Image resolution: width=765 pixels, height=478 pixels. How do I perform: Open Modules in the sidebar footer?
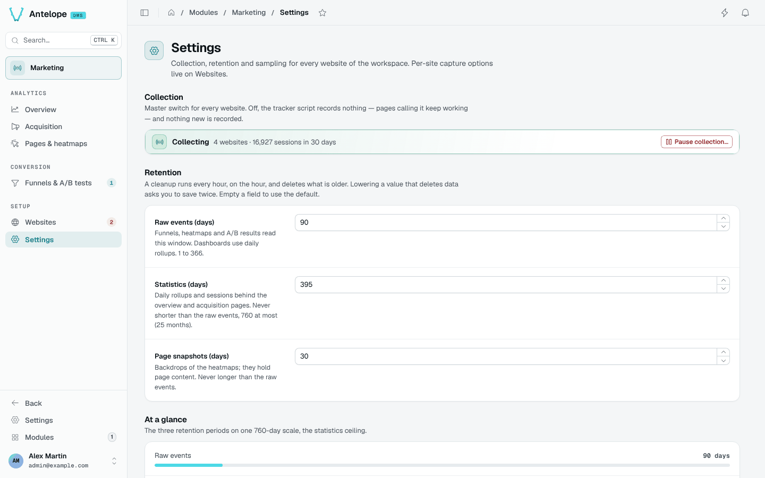tap(63, 437)
